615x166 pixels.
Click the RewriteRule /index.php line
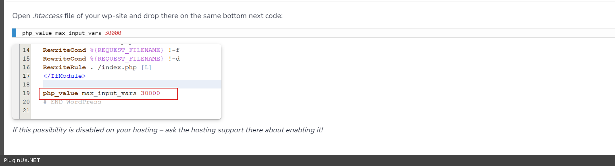(x=97, y=67)
